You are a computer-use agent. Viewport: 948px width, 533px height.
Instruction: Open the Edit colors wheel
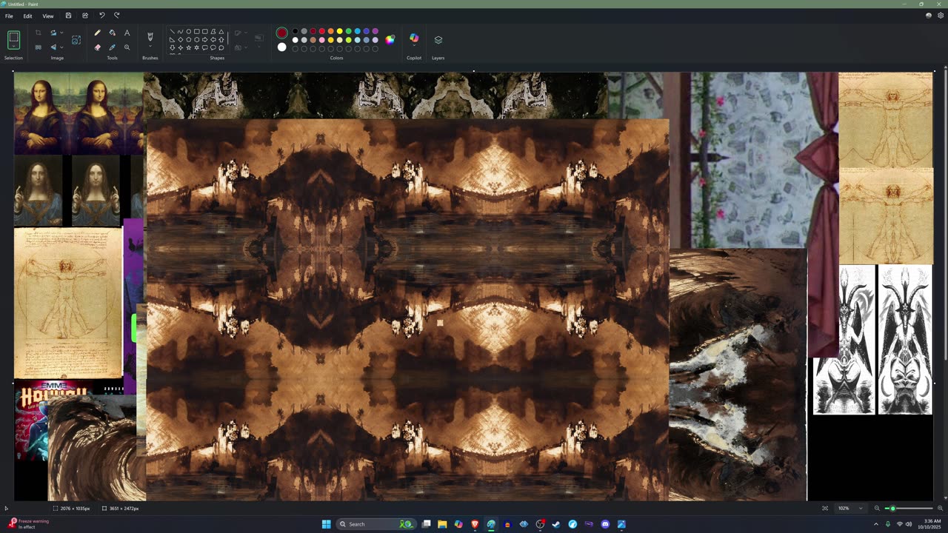390,39
